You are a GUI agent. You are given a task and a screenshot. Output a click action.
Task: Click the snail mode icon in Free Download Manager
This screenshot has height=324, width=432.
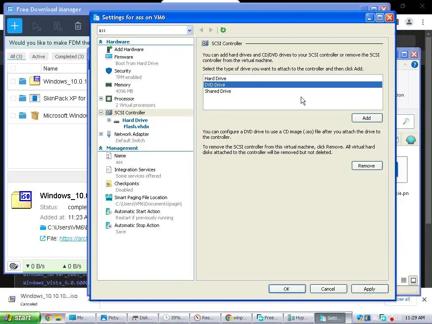click(x=14, y=266)
